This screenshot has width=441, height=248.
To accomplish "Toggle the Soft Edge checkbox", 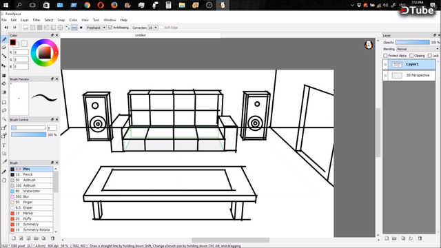I will tap(162, 28).
